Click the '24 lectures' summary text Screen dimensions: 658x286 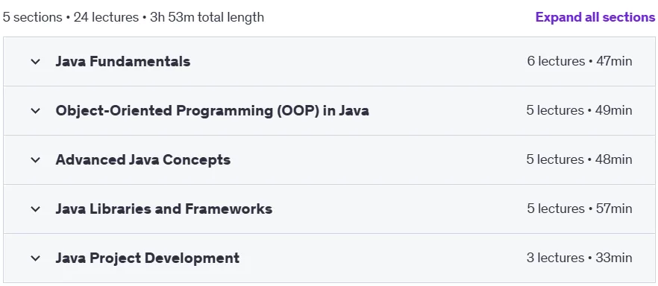(106, 18)
